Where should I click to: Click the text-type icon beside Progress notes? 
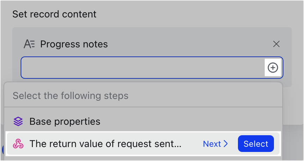click(29, 44)
